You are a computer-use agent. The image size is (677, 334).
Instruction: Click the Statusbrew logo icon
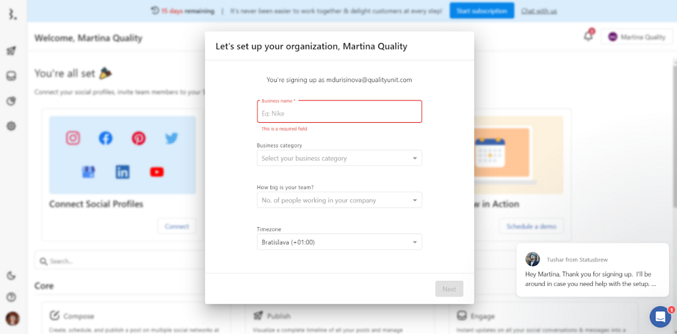[x=12, y=12]
